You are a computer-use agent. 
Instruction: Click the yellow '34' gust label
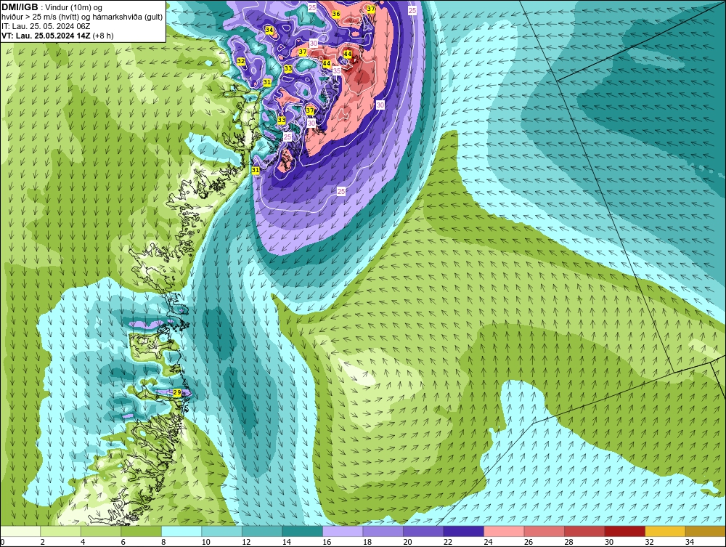click(269, 30)
